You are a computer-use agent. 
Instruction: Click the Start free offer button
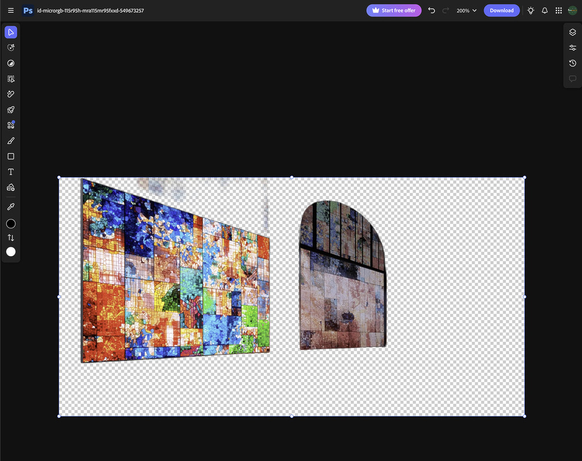point(394,10)
